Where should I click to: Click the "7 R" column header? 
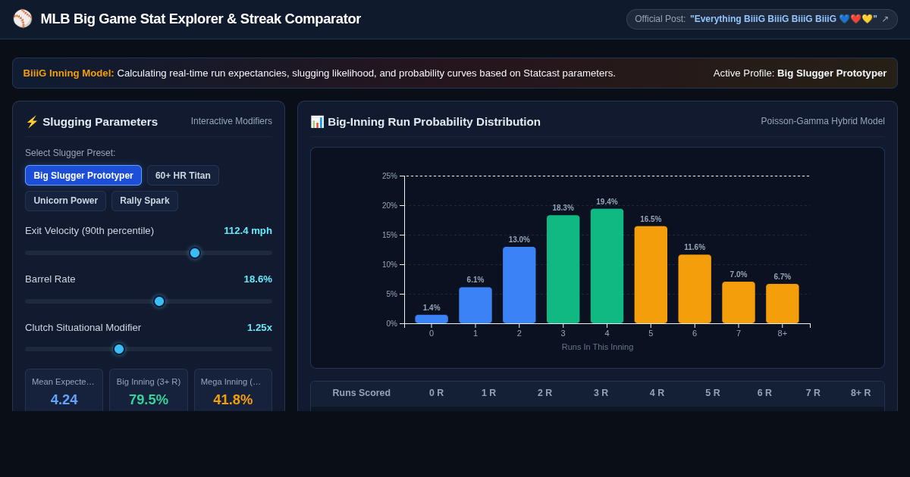point(813,393)
